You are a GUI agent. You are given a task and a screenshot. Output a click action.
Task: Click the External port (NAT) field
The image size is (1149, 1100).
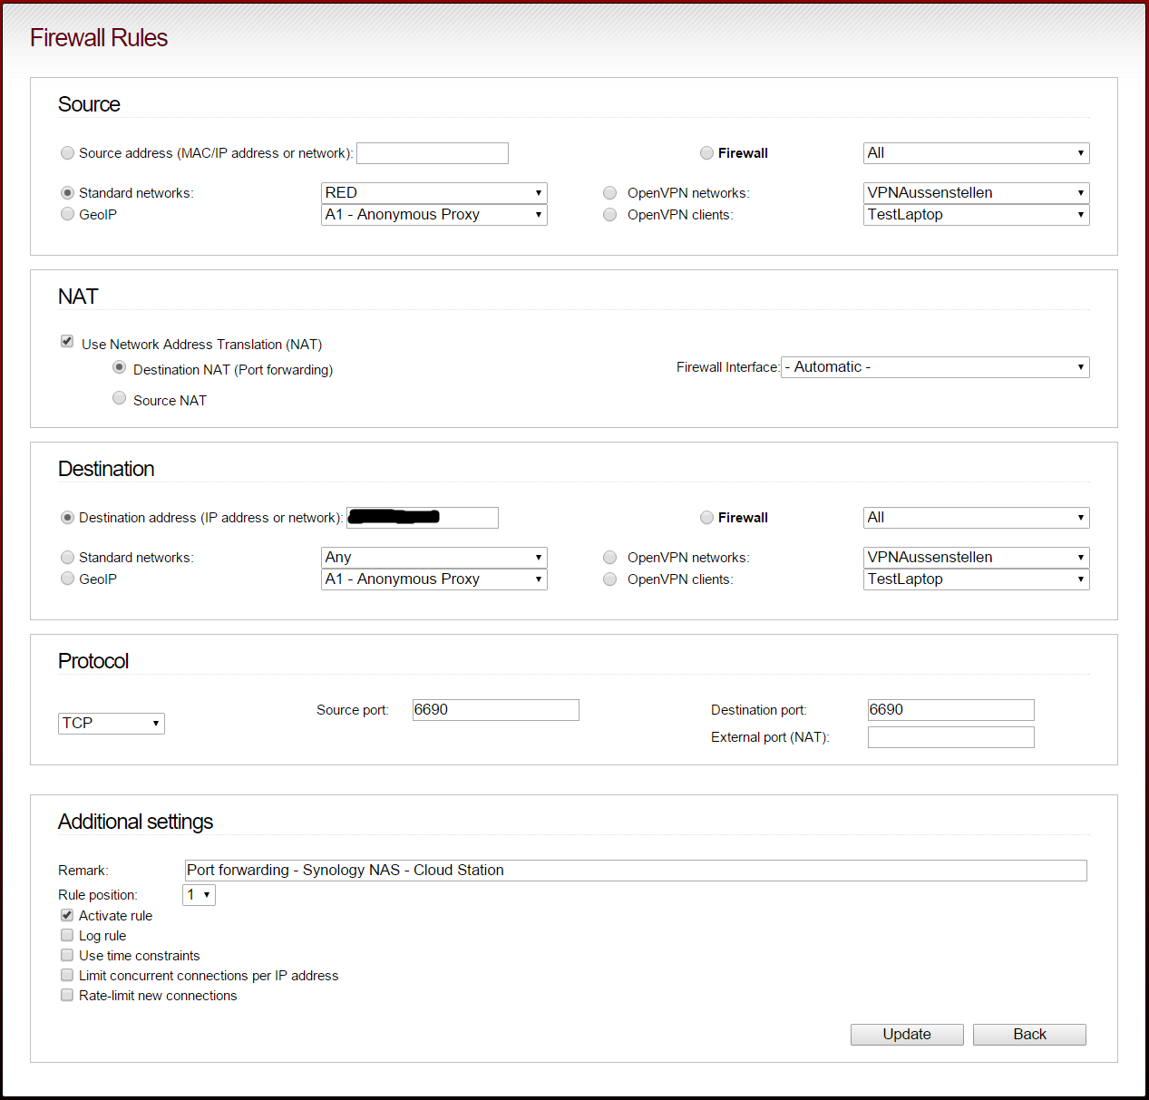950,737
